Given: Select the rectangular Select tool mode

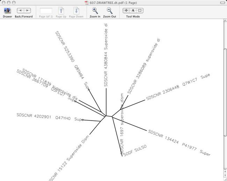Looking at the screenshot, I should [x=140, y=10].
